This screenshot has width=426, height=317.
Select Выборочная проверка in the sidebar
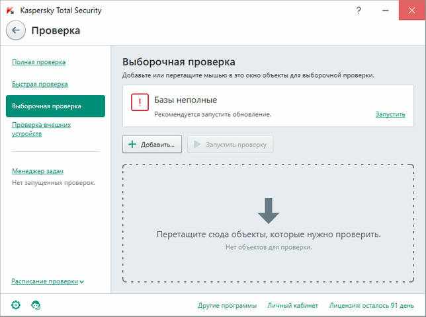pos(56,106)
